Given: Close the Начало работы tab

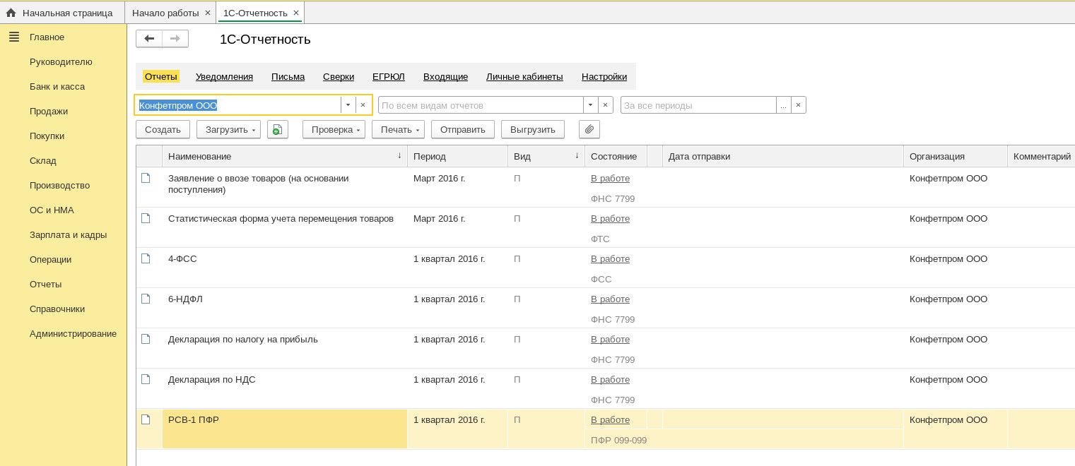Looking at the screenshot, I should point(207,13).
